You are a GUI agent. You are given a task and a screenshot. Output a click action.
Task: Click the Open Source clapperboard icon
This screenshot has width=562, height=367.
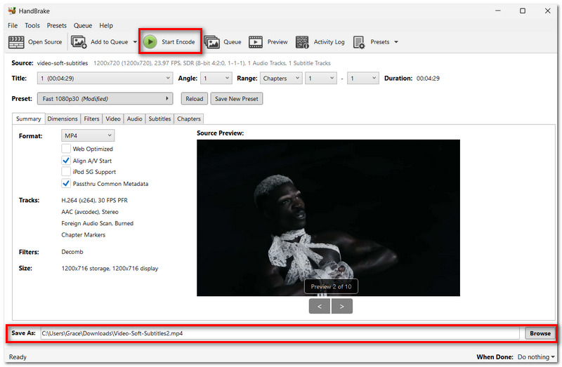(x=16, y=42)
